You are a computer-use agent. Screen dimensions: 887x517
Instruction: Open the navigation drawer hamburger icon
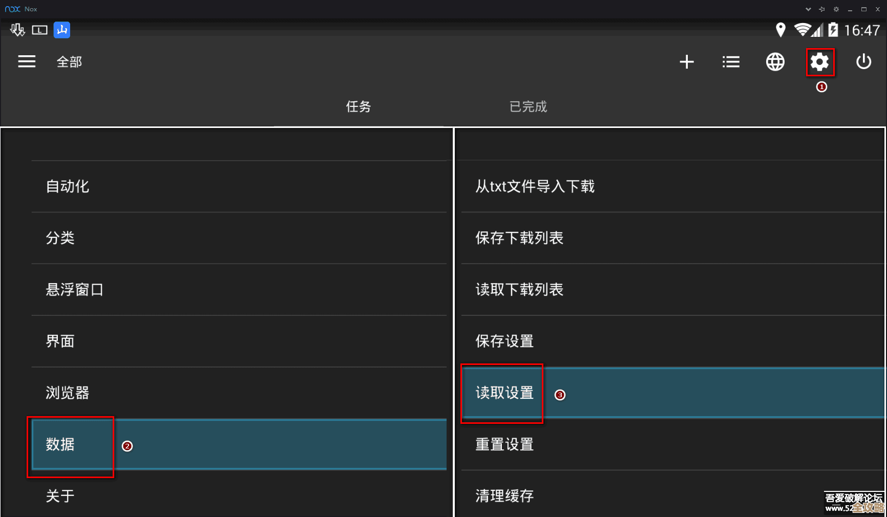pyautogui.click(x=26, y=61)
